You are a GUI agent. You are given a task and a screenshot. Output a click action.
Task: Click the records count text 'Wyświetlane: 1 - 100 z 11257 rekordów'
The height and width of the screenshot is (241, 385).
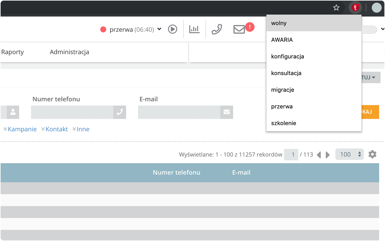point(231,155)
